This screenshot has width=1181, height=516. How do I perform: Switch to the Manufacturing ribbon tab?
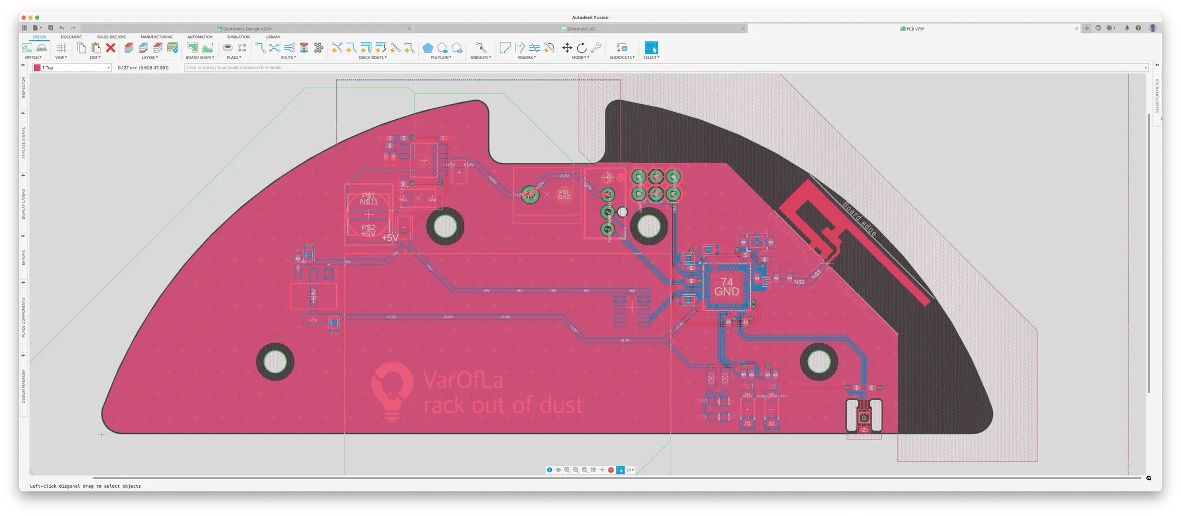[x=156, y=37]
